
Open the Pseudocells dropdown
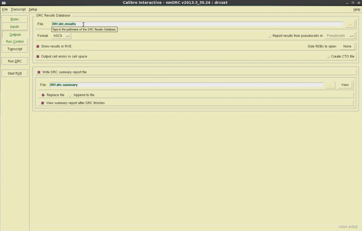[x=340, y=36]
